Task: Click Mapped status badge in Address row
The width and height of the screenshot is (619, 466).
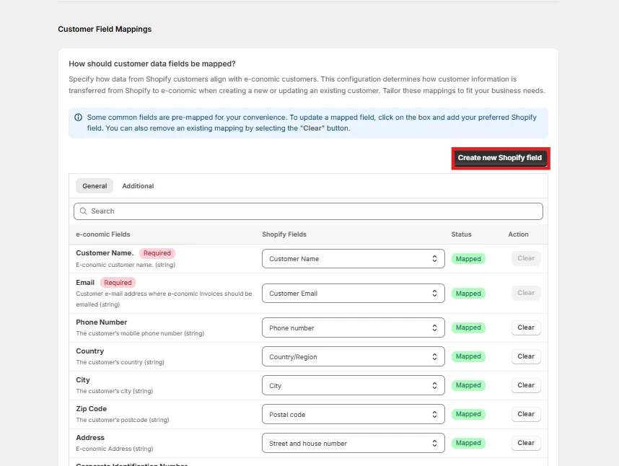Action: tap(468, 443)
